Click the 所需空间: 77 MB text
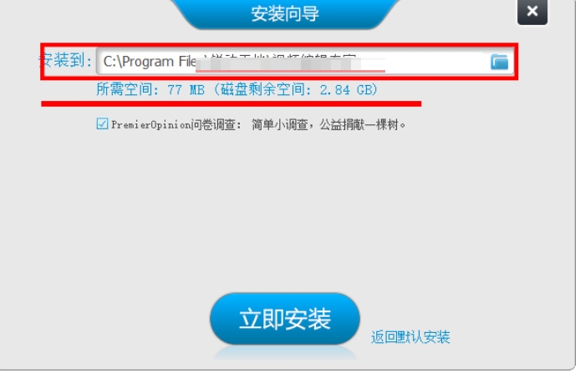 pos(150,90)
